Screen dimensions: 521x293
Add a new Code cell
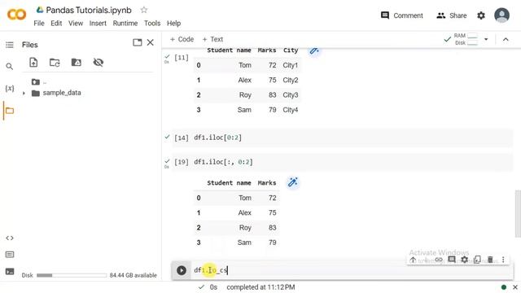182,39
